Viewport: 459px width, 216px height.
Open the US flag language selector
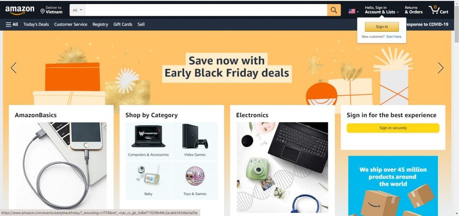coord(354,11)
